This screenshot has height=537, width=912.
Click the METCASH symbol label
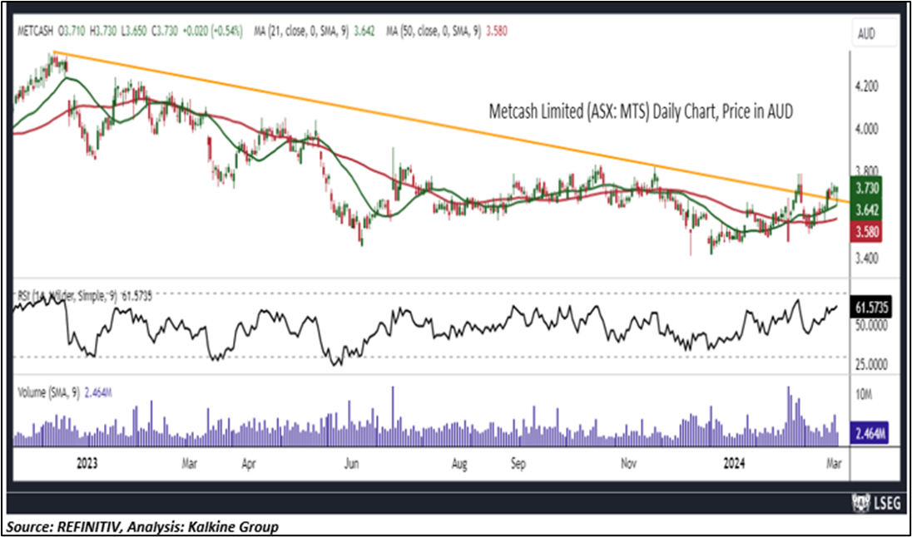pos(37,32)
